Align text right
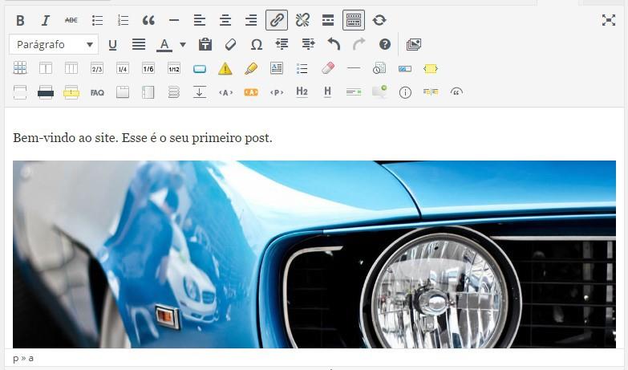Image resolution: width=628 pixels, height=370 pixels. click(x=251, y=20)
